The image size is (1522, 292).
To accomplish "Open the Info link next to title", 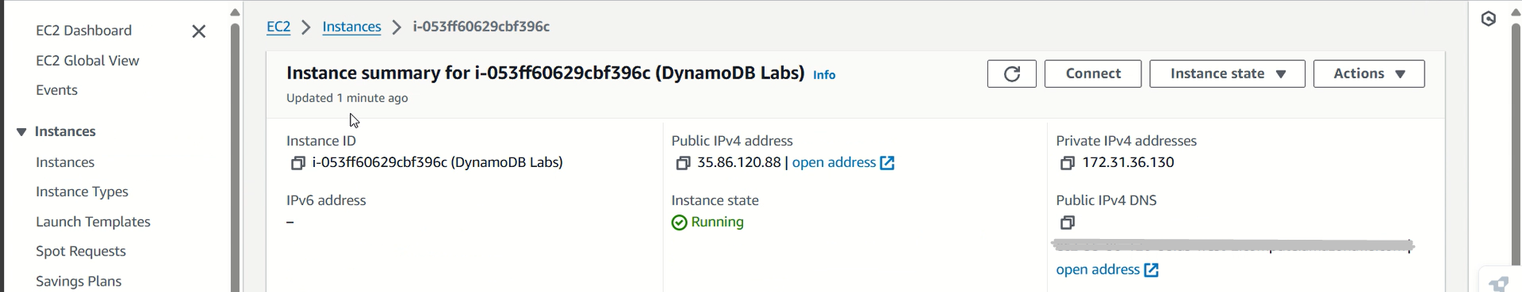I will 824,75.
